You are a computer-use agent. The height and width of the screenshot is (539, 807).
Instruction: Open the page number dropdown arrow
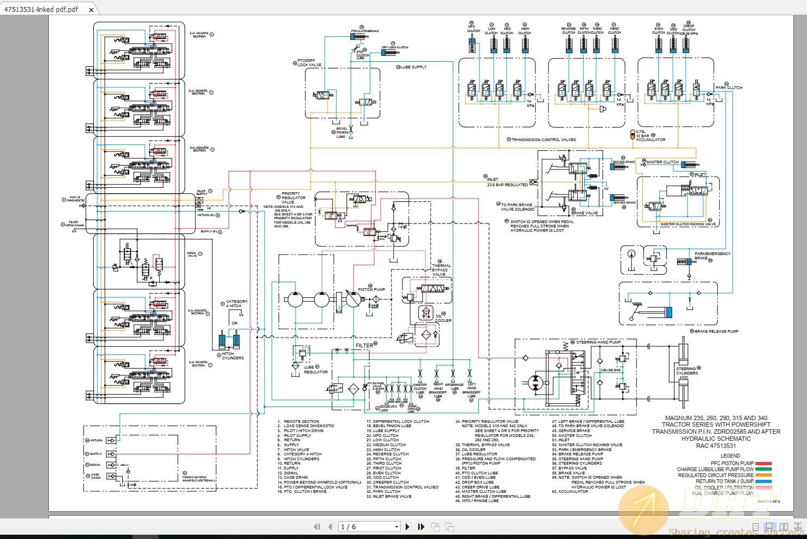tap(396, 527)
